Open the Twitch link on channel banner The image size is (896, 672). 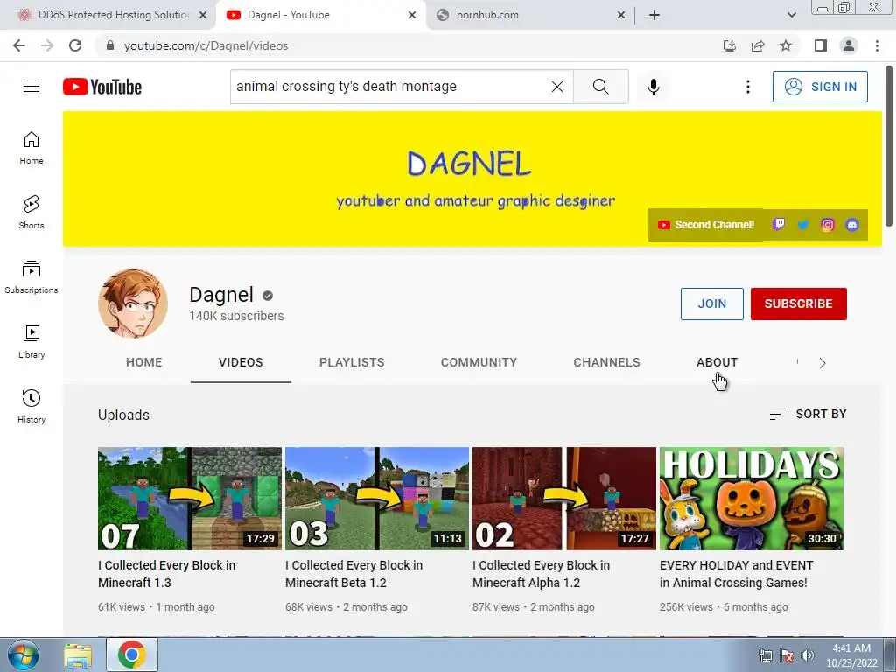tap(778, 225)
